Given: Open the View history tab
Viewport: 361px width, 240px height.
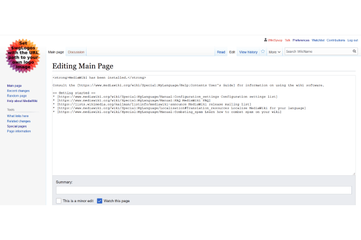Looking at the screenshot, I should (248, 52).
